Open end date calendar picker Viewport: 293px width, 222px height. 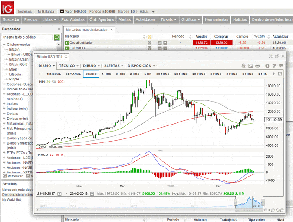click(x=92, y=194)
